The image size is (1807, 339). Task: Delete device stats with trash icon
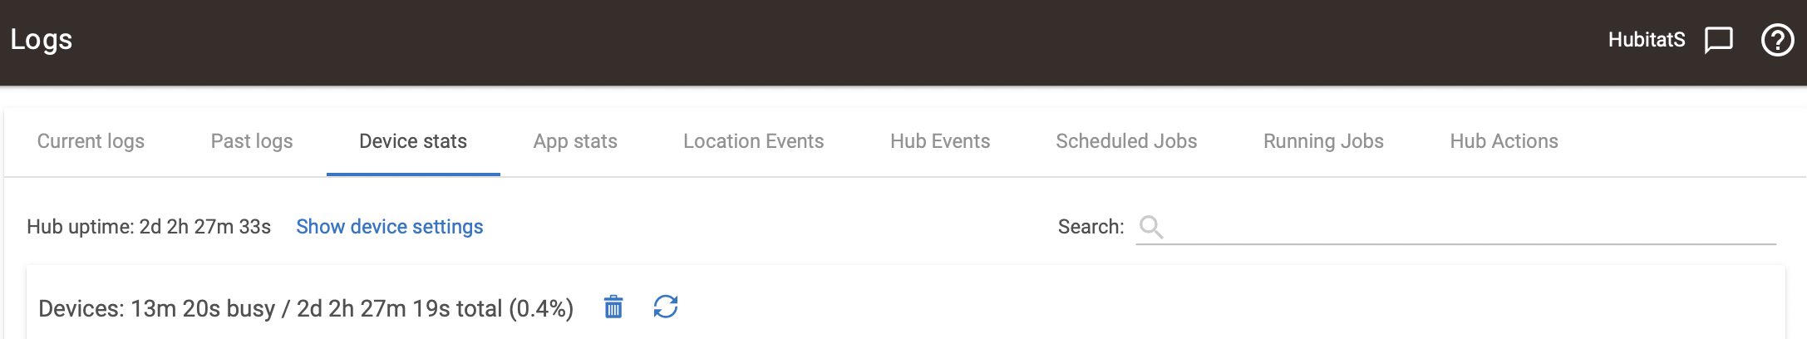(613, 307)
